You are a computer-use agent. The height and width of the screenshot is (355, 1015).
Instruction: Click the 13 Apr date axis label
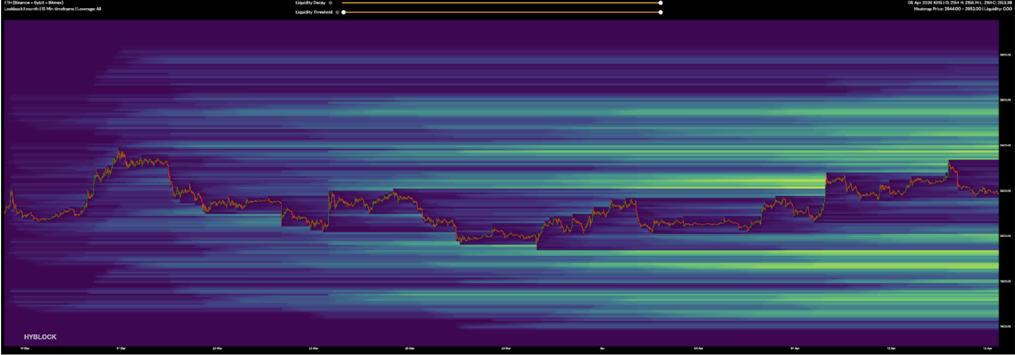[987, 348]
